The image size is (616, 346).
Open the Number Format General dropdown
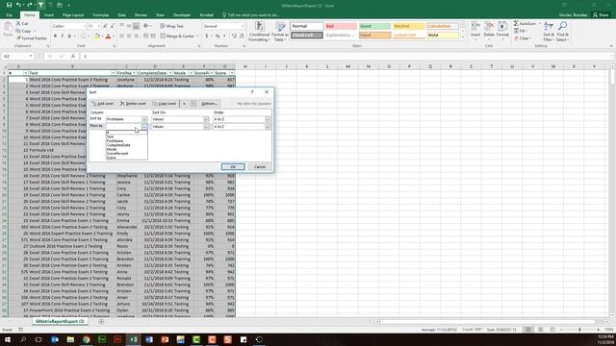pyautogui.click(x=242, y=26)
